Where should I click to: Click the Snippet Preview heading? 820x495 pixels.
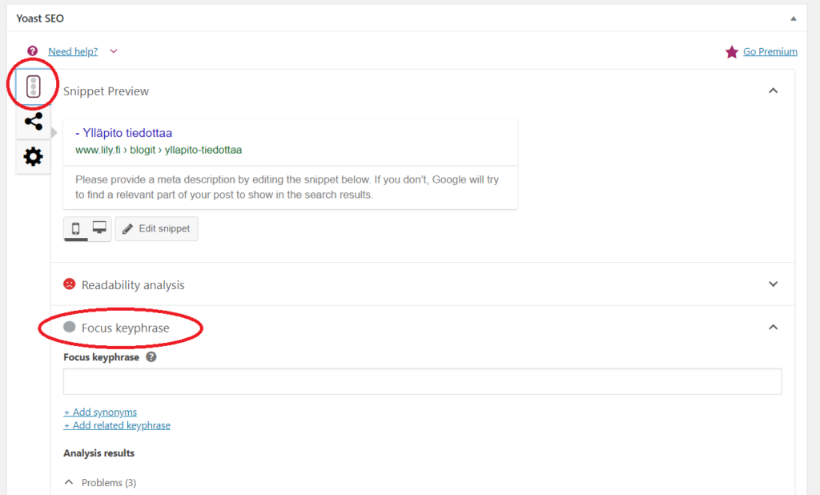(107, 91)
